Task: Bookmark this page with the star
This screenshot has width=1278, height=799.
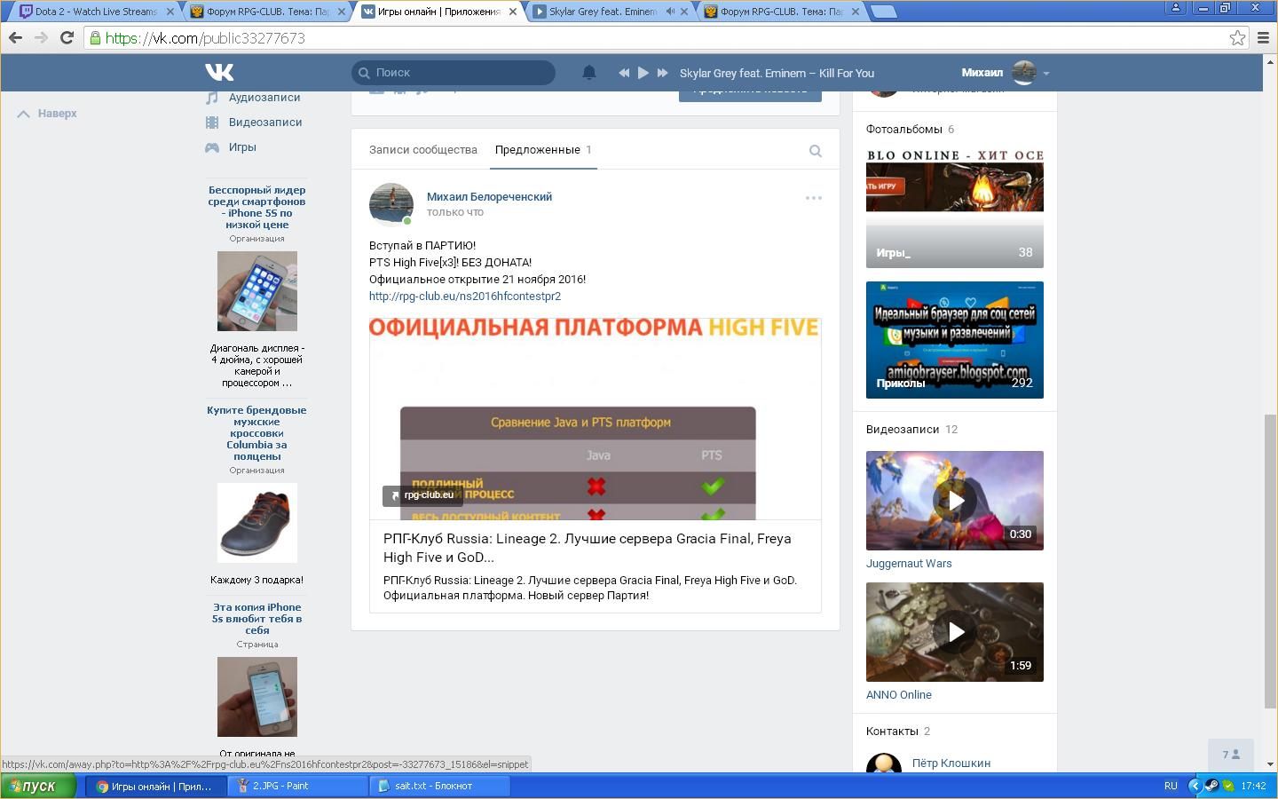Action: tap(1237, 37)
